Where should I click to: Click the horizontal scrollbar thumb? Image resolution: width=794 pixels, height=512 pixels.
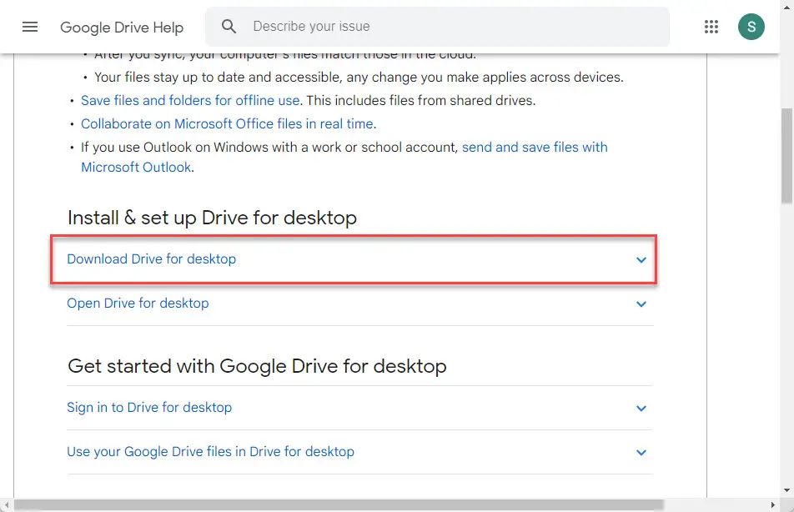(x=339, y=504)
